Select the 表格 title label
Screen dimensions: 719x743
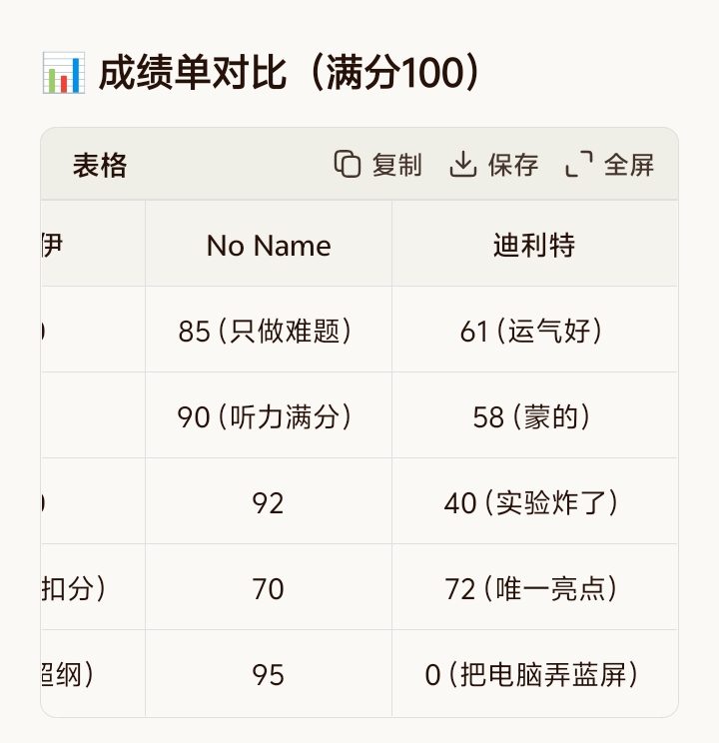(x=100, y=165)
